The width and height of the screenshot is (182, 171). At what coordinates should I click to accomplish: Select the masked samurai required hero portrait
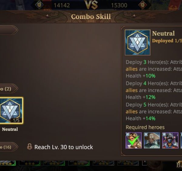(170, 140)
